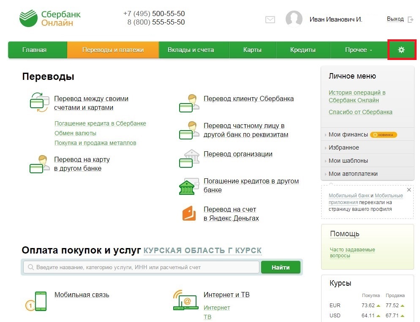Click icon for transfer to another bank's card
The image size is (420, 322).
click(40, 164)
